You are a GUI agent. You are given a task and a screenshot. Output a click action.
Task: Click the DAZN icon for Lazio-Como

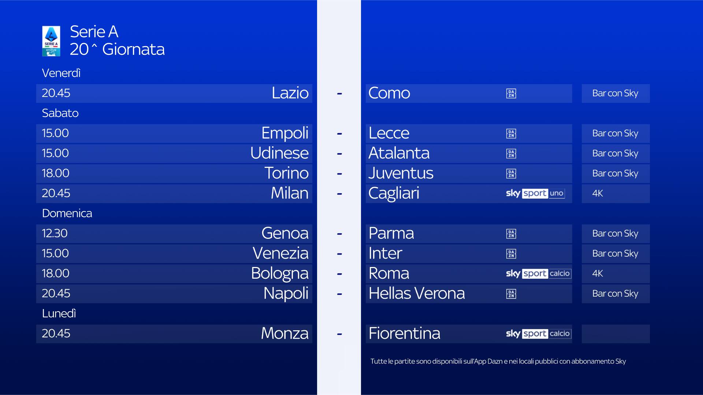pos(511,94)
